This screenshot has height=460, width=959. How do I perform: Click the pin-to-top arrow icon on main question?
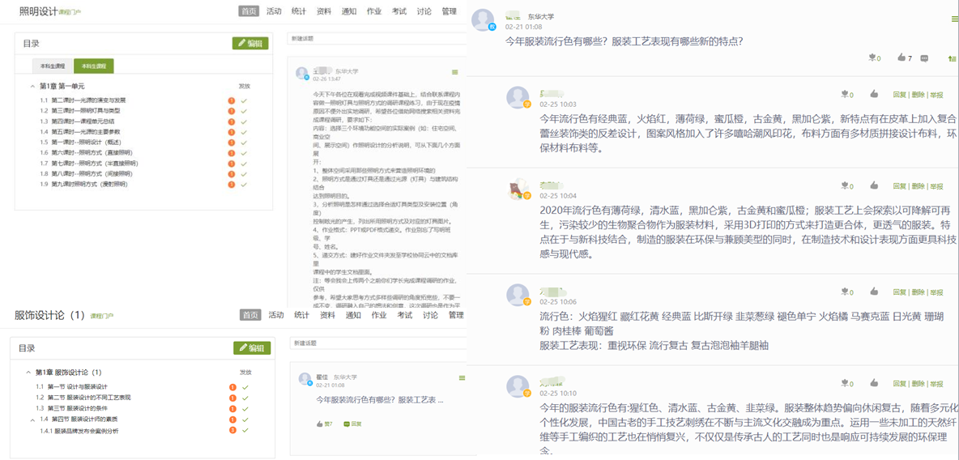point(952,58)
